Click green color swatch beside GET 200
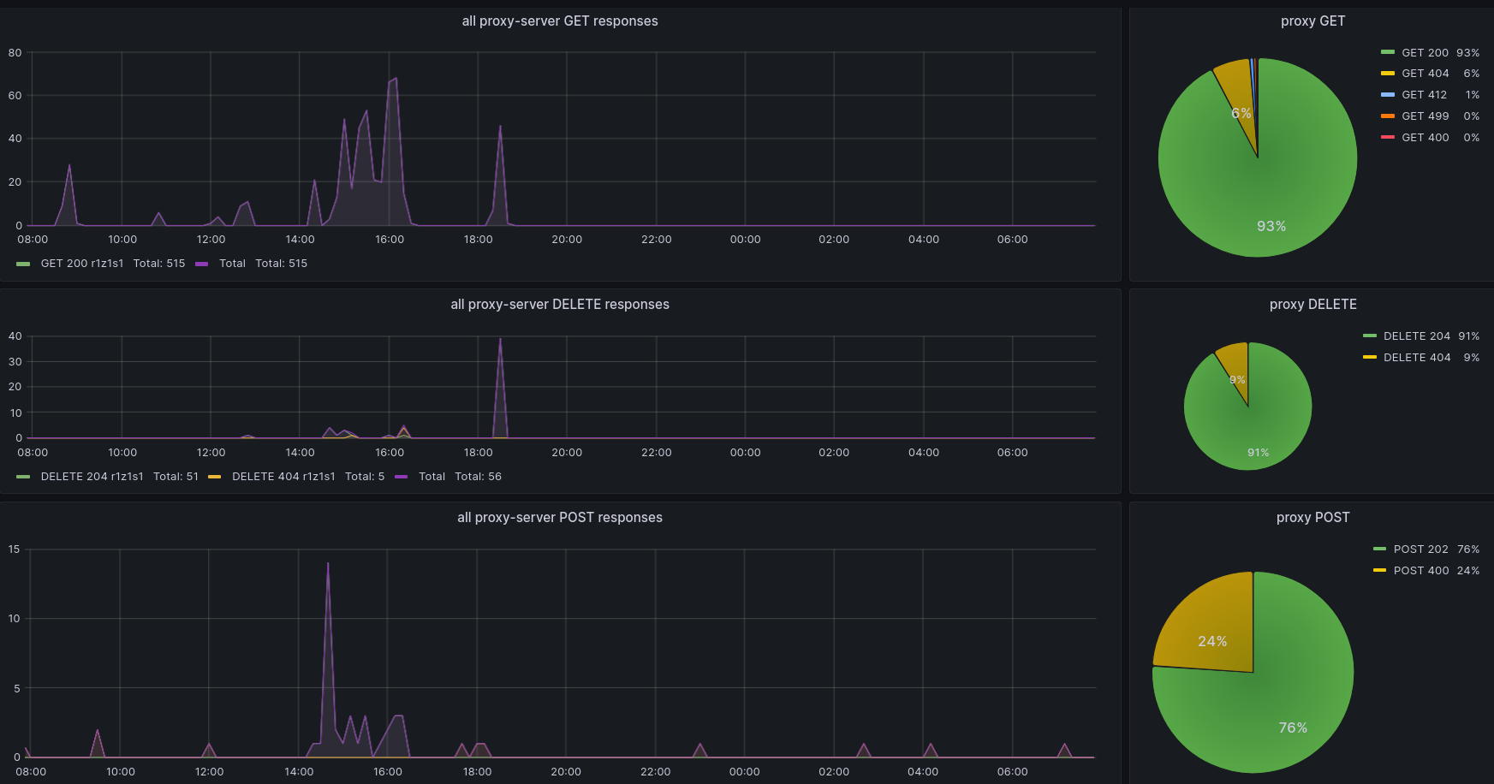Viewport: 1494px width, 784px height. (1388, 53)
